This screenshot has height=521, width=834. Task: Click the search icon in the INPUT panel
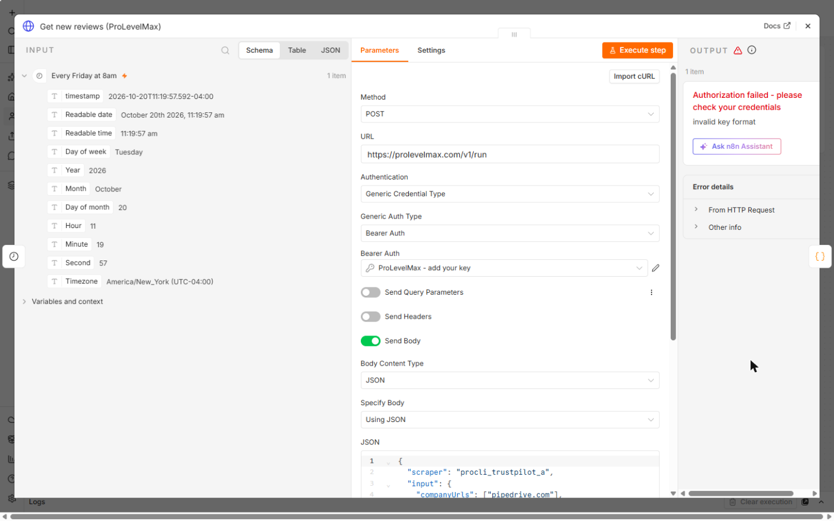225,50
